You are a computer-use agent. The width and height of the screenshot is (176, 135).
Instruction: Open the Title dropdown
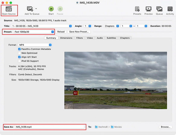42,26
